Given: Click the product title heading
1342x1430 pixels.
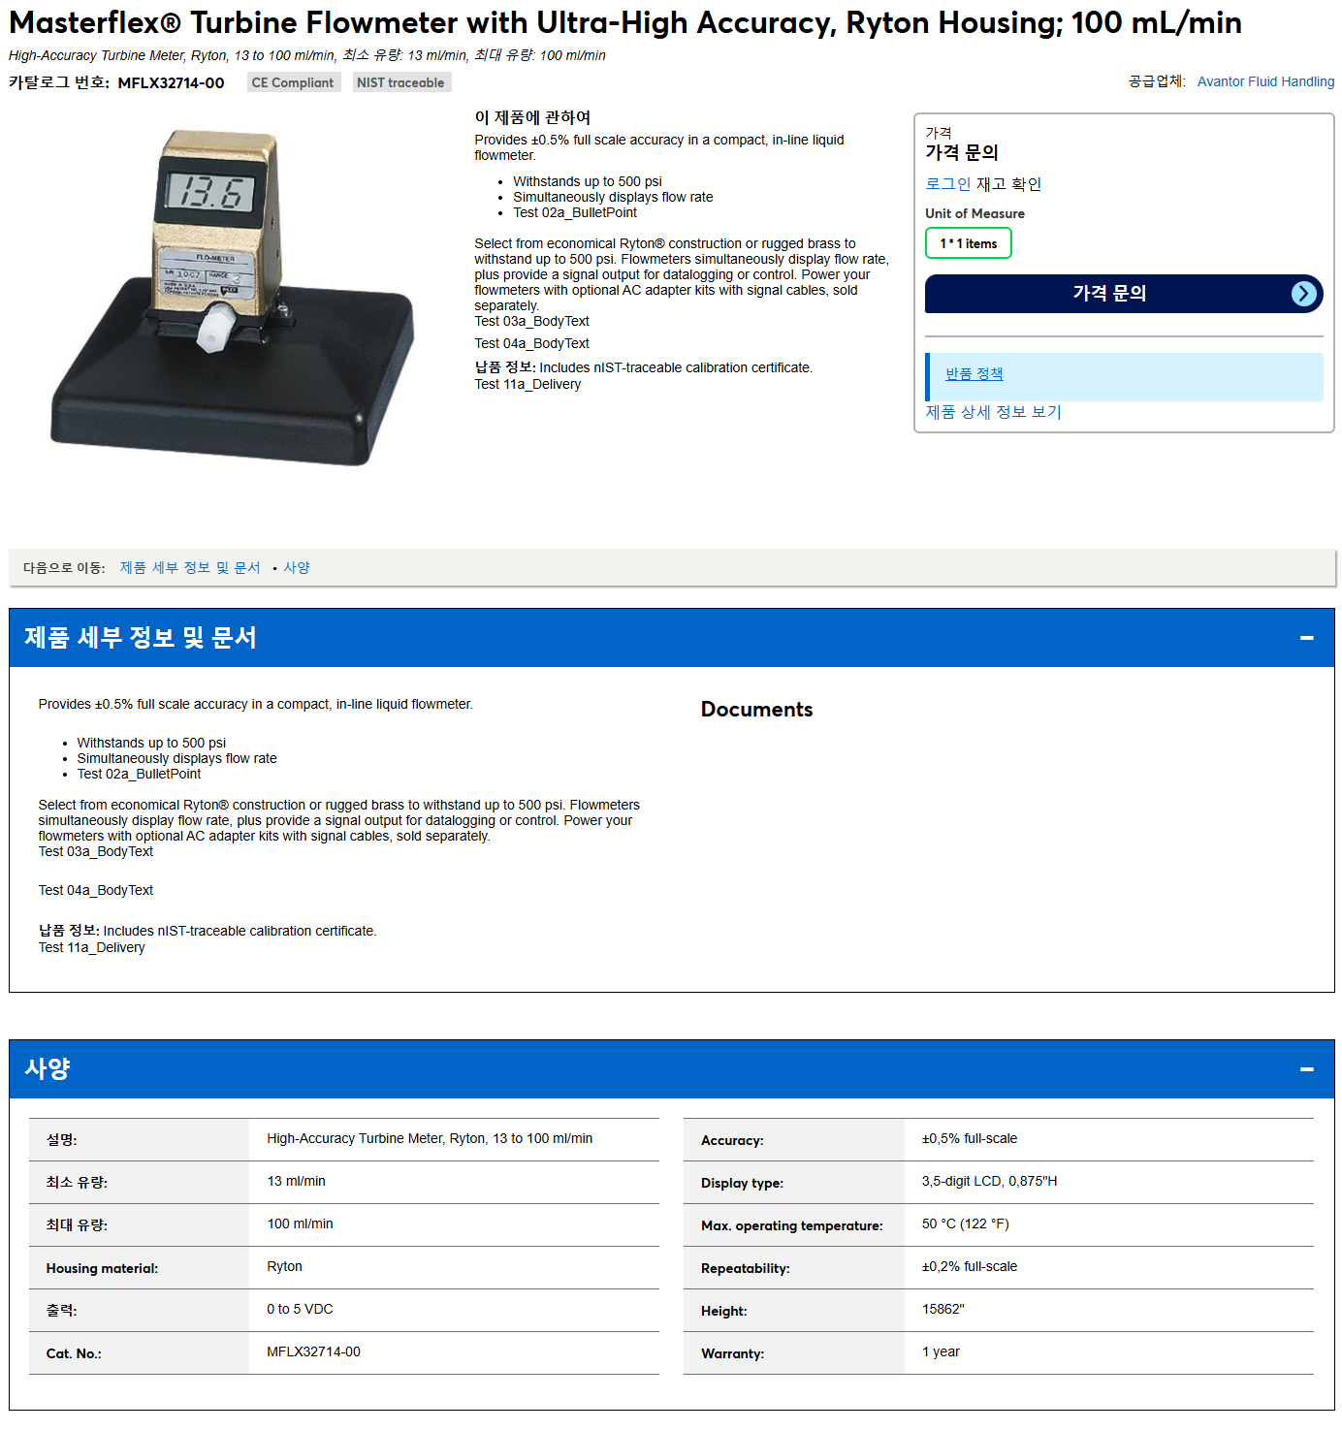Looking at the screenshot, I should pos(625,22).
